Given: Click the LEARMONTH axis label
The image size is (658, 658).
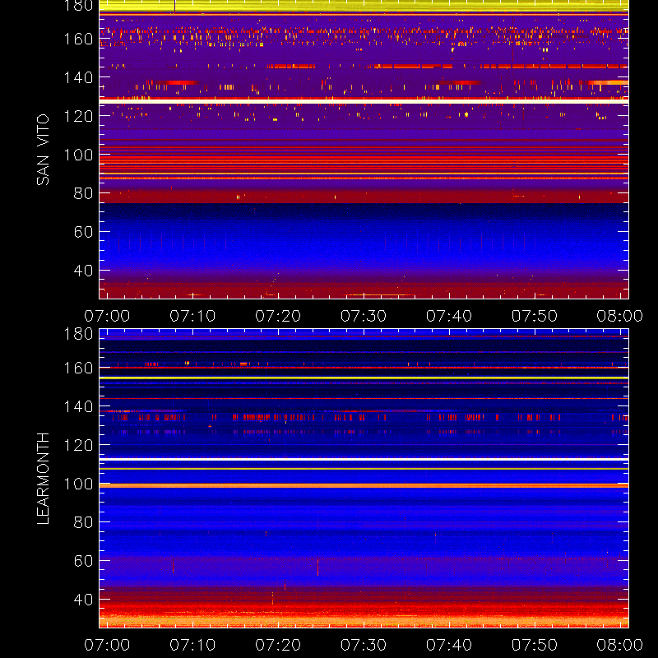Looking at the screenshot, I should coord(43,478).
